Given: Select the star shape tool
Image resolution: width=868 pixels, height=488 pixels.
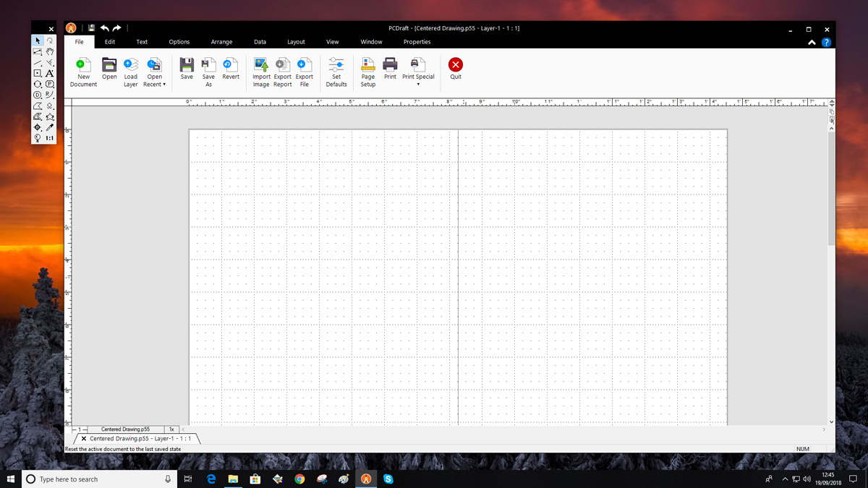Looking at the screenshot, I should 48,117.
